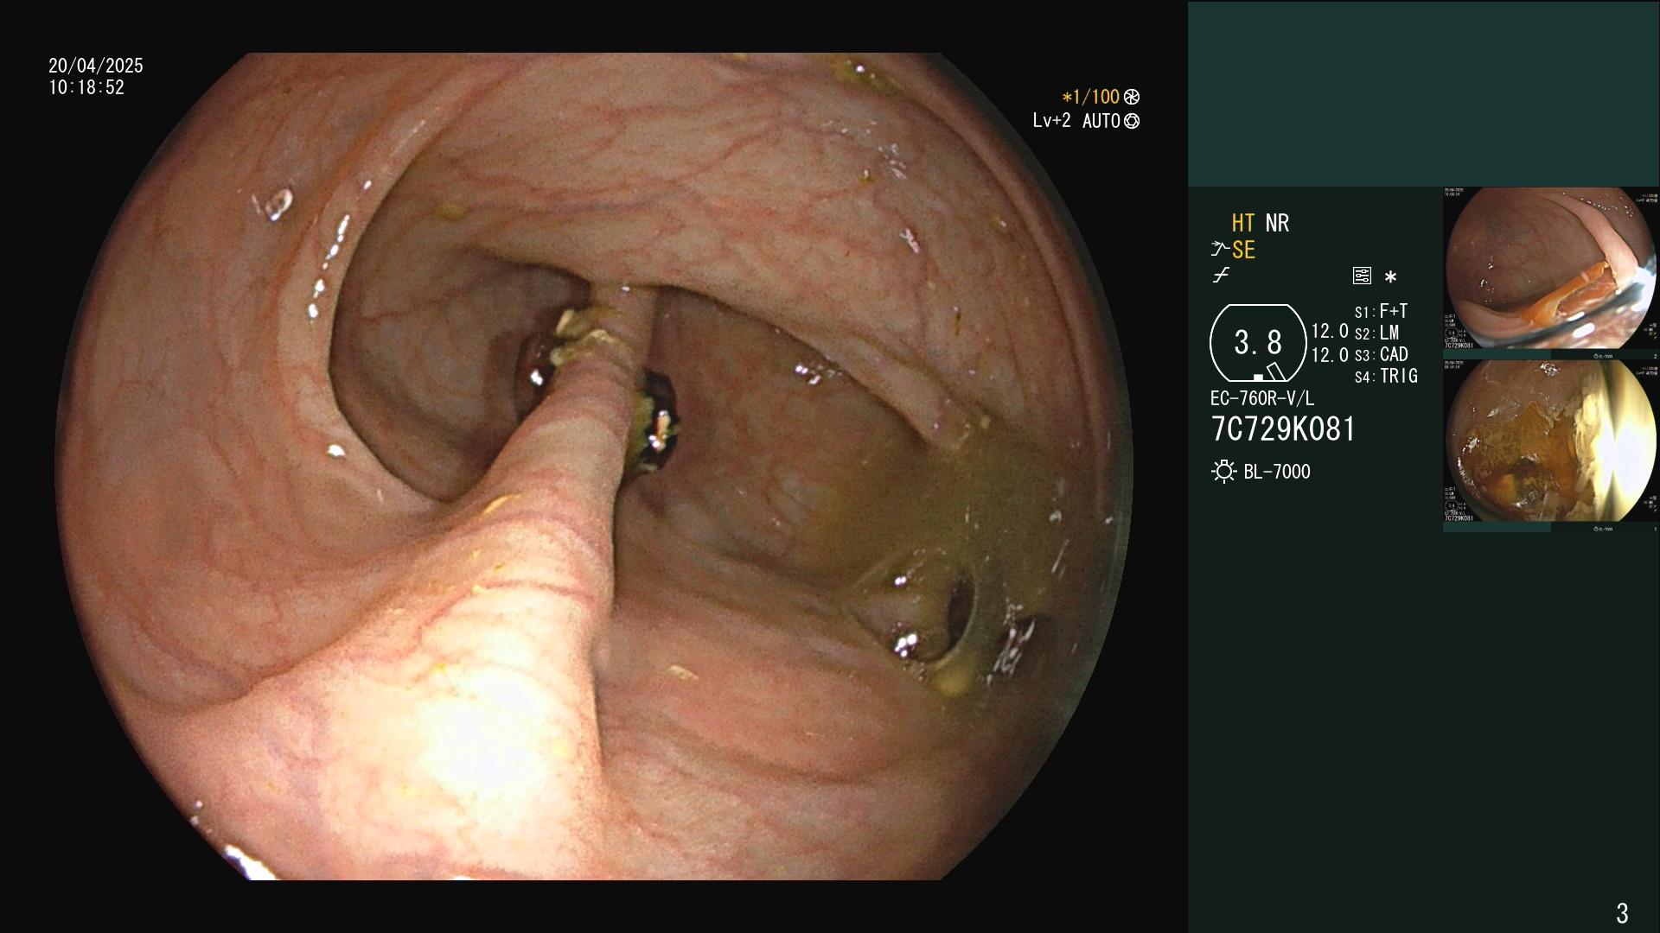Click the asterisk indicator beside settings icon
Screen dimensions: 1660x933
(1390, 277)
